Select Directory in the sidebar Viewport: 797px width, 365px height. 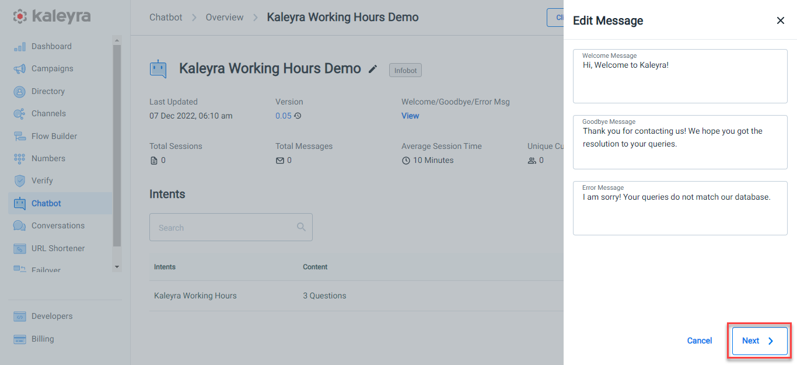click(48, 92)
